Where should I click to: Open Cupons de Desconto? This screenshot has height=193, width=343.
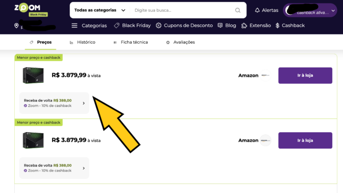pyautogui.click(x=184, y=25)
